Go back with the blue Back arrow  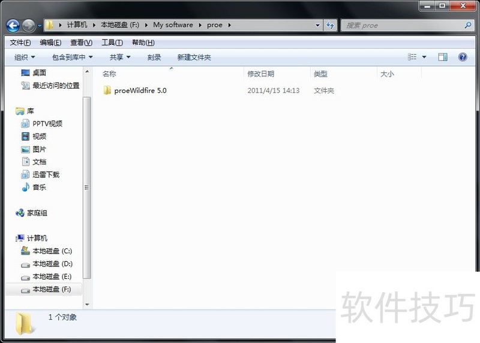pos(13,26)
